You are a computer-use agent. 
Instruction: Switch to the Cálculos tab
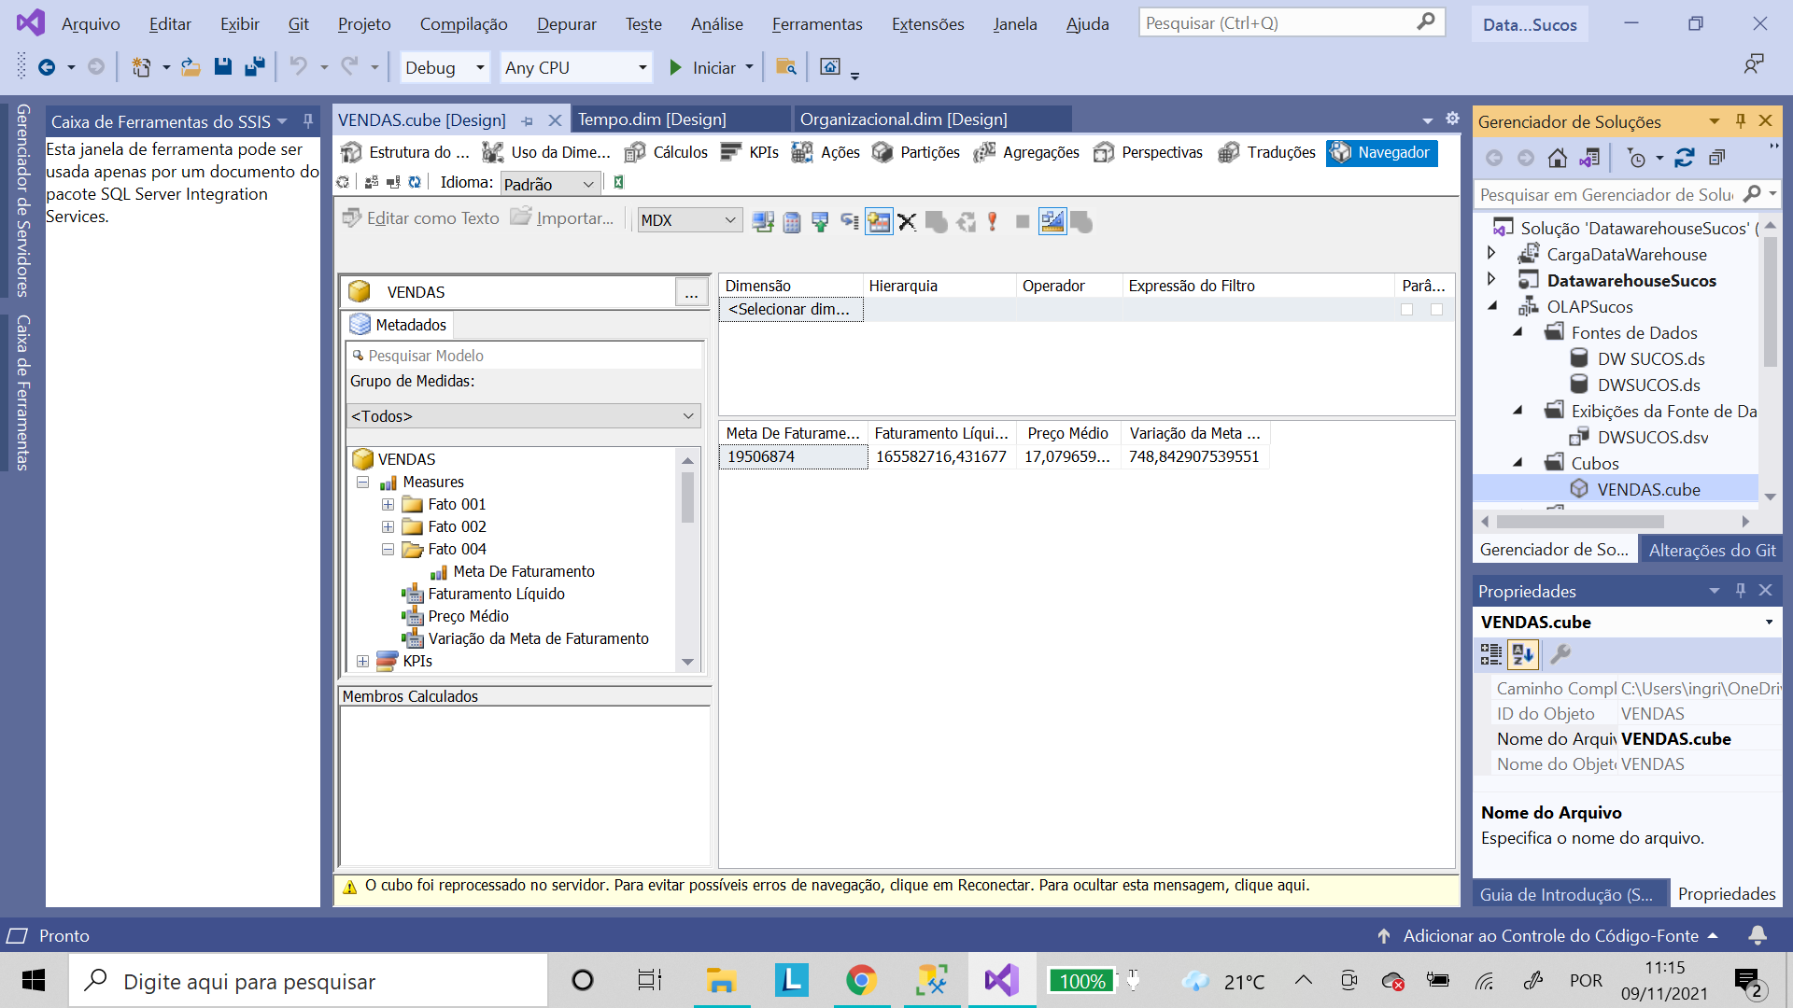pyautogui.click(x=666, y=152)
